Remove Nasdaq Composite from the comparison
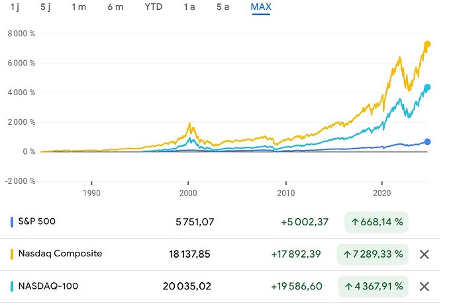Image resolution: width=457 pixels, height=306 pixels. 425,254
